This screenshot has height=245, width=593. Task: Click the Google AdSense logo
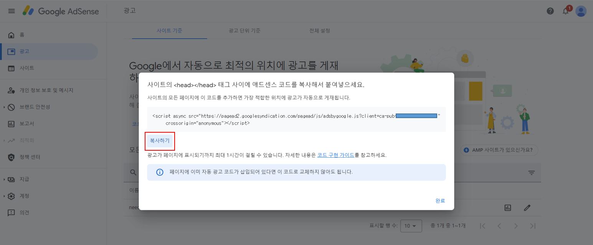61,11
